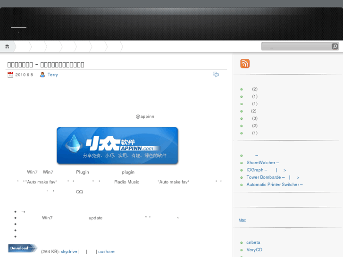This screenshot has width=343, height=257.
Task: Click the blue Download button
Action: (x=23, y=248)
